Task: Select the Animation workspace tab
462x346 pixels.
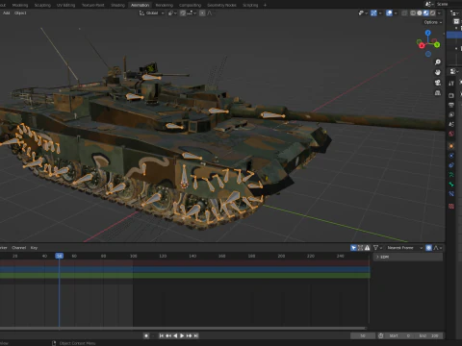Action: click(140, 5)
